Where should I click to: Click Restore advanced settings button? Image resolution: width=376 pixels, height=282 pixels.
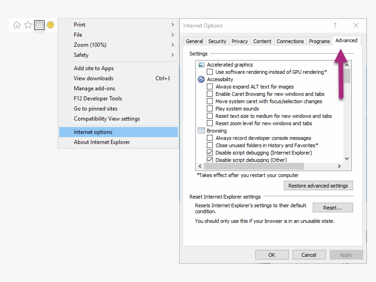click(x=318, y=186)
